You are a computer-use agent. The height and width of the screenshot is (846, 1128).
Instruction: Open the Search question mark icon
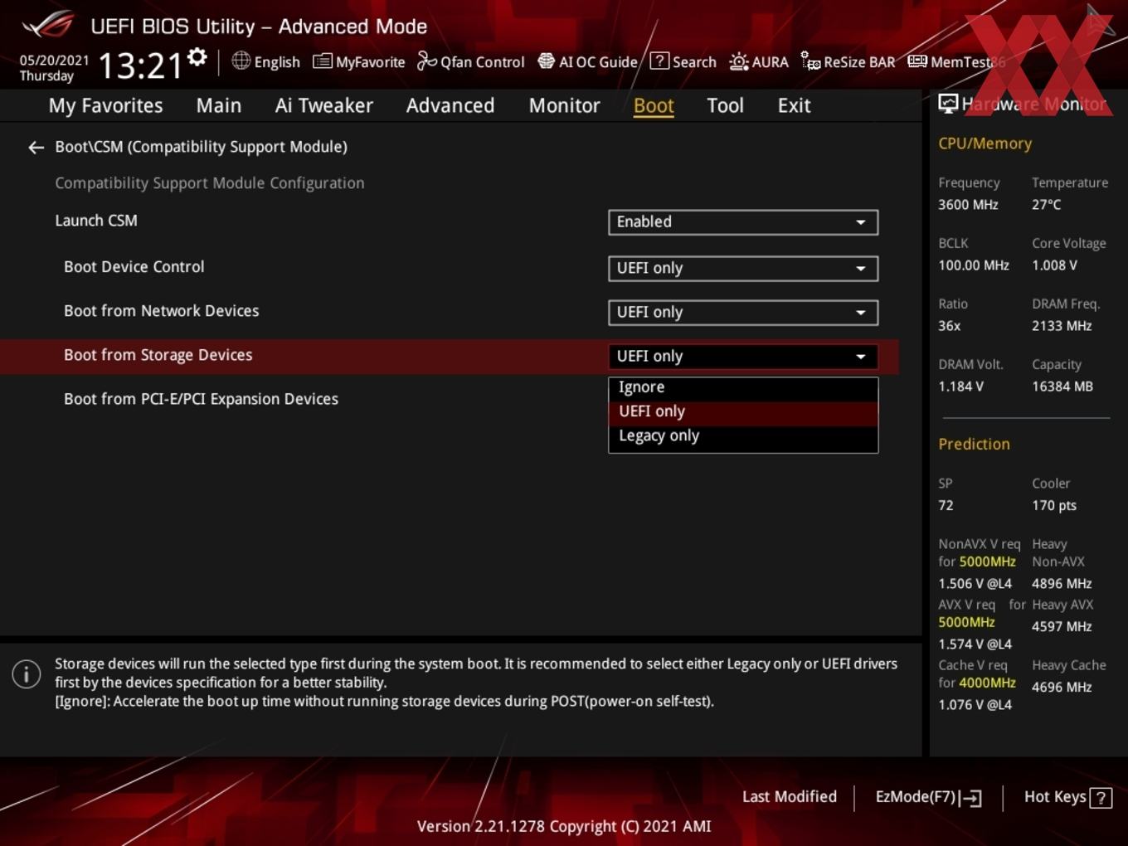659,61
